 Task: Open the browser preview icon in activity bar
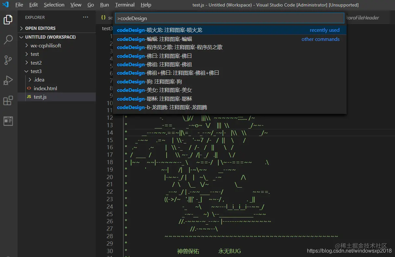click(8, 121)
